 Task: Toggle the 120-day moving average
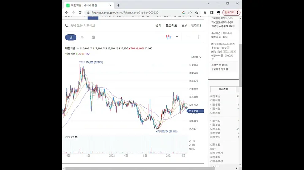click(87, 54)
